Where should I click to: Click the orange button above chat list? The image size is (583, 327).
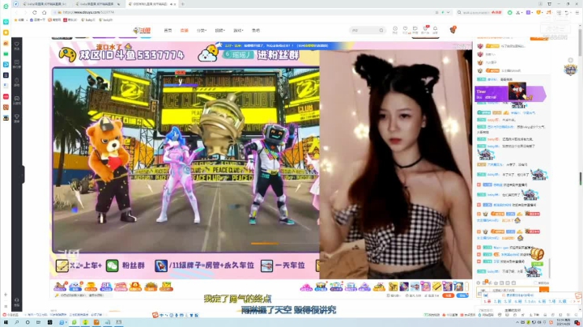click(x=539, y=38)
